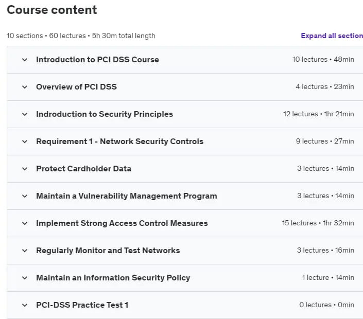Open the Protect Cardholder Data section title
The height and width of the screenshot is (319, 363).
point(83,169)
